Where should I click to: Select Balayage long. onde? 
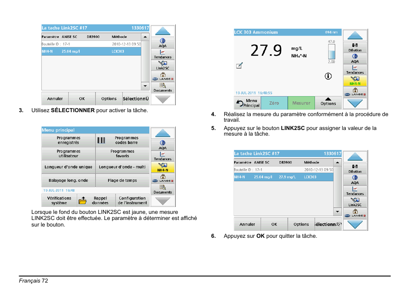point(68,180)
